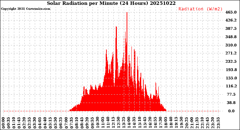Click the x-axis time label 00:35
240x130 pixels.
coord(9,123)
